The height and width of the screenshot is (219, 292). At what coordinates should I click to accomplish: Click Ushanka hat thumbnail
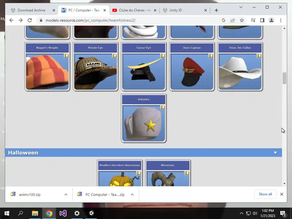pos(144,123)
